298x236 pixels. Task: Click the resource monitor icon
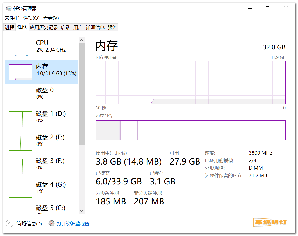[x=52, y=224]
